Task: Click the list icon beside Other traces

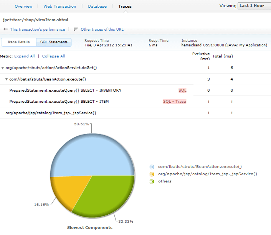Action: click(x=76, y=29)
